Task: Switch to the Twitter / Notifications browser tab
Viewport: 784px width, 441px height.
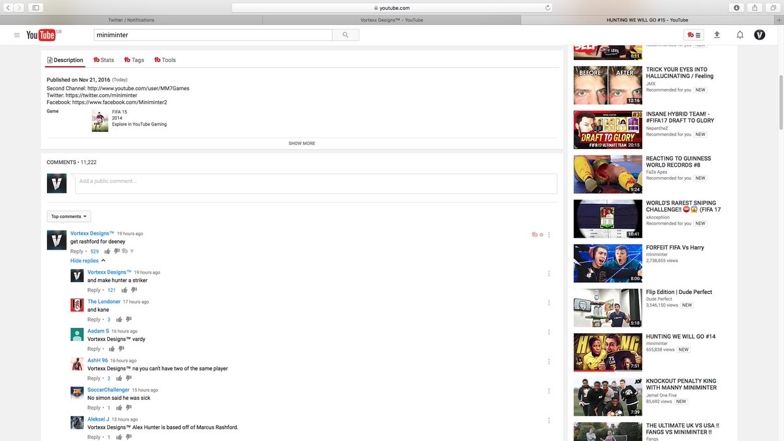Action: coord(131,20)
